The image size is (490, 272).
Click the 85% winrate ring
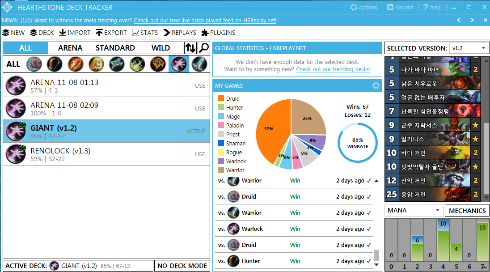(x=358, y=143)
